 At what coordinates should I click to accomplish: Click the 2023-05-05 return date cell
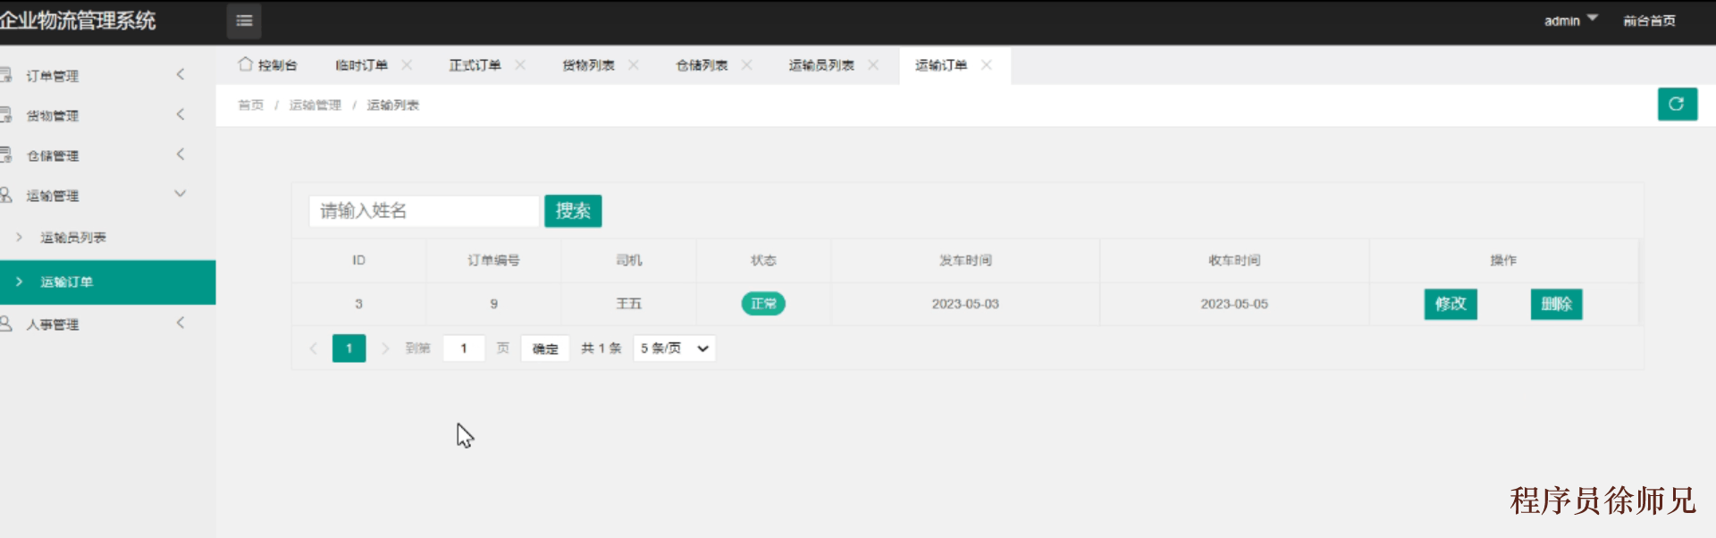point(1234,304)
